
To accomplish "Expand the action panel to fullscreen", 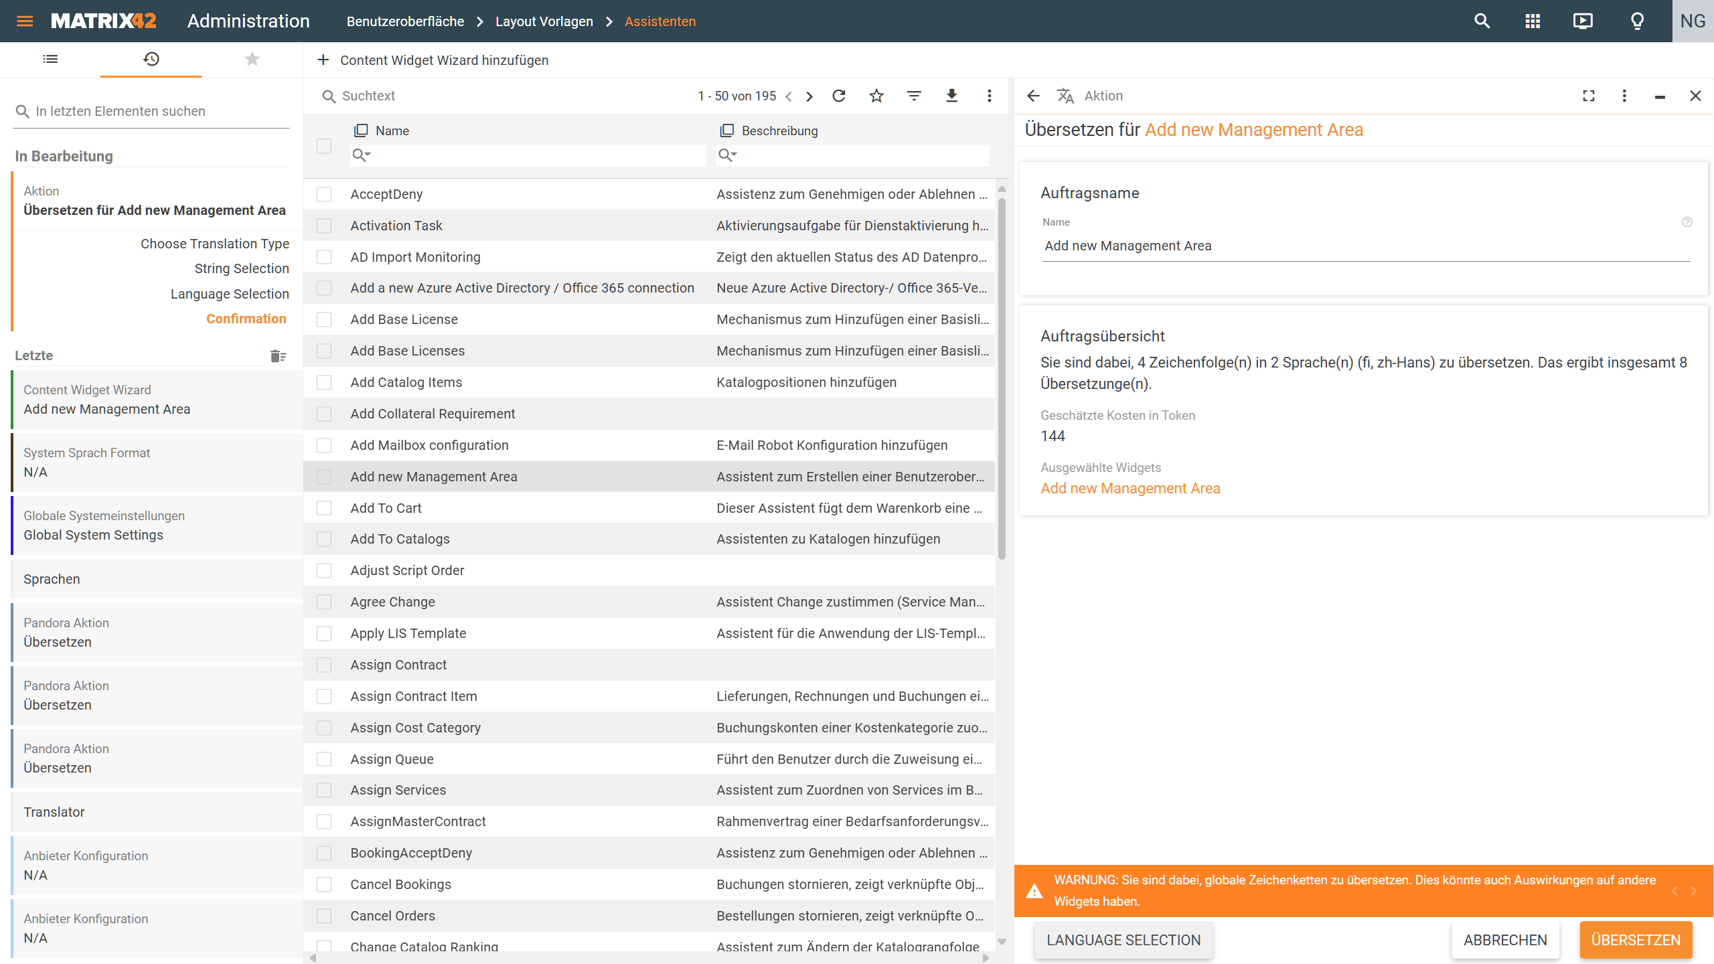I will [1589, 96].
